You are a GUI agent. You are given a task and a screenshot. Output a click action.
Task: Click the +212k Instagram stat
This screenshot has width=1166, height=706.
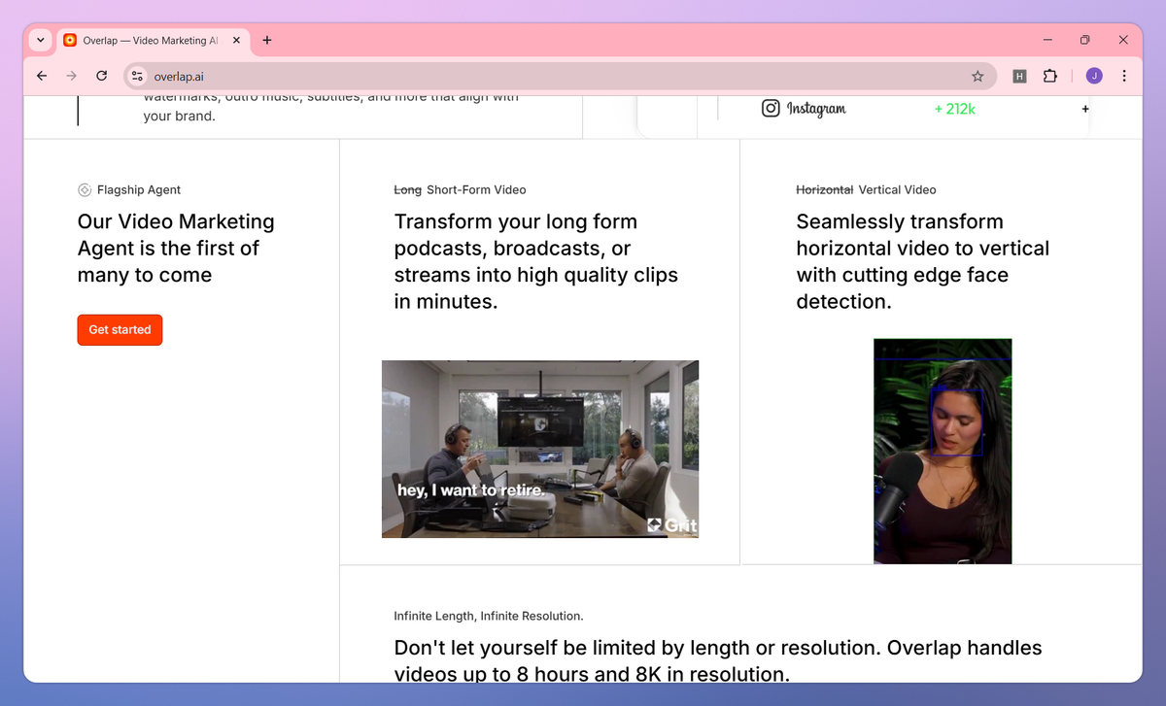point(954,109)
